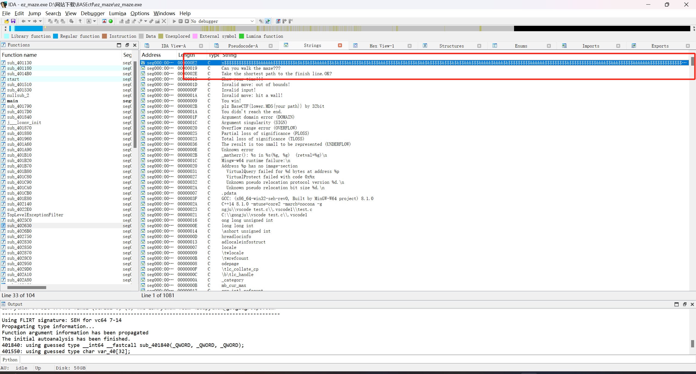The height and width of the screenshot is (374, 696).
Task: Close the Strings tab
Action: click(340, 46)
